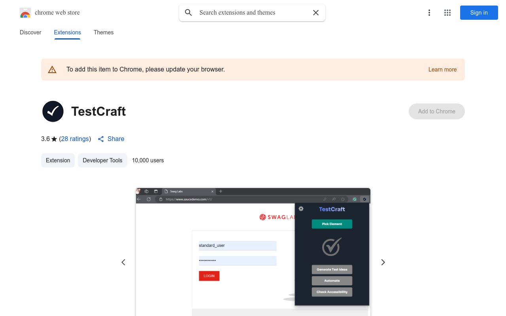Focus the Search extensions and themes field
This screenshot has height=316, width=506.
tap(252, 13)
